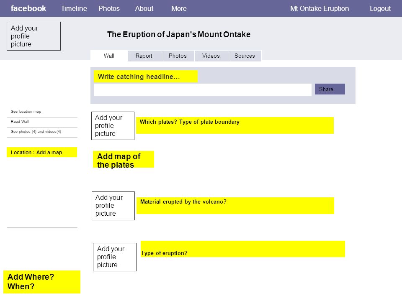
Task: Click the Read Wall sidebar link
Action: 20,122
